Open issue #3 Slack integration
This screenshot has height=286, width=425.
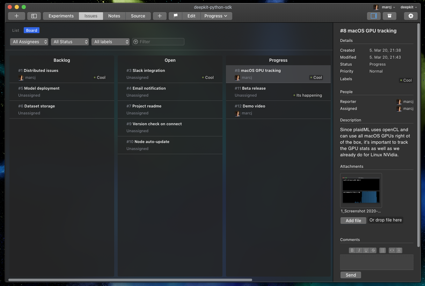(x=170, y=74)
